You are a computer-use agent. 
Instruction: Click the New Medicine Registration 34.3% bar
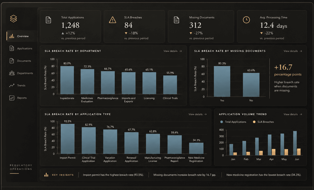(196, 148)
